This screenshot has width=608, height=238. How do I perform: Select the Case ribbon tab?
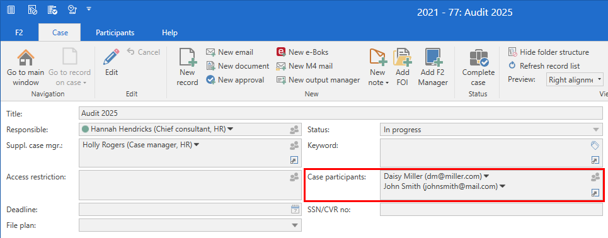[60, 33]
